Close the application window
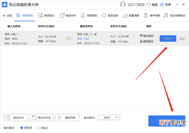 pos(183,4)
